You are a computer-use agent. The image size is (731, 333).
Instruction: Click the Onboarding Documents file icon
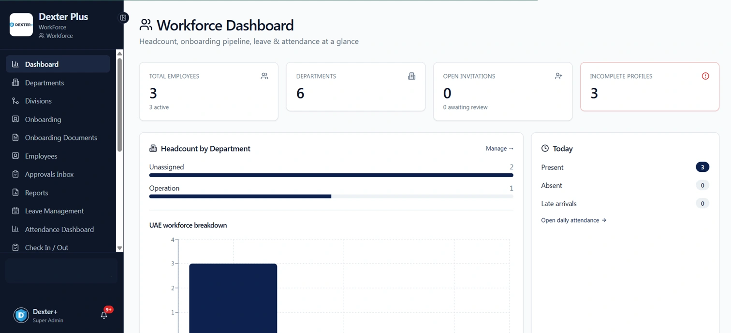(15, 138)
